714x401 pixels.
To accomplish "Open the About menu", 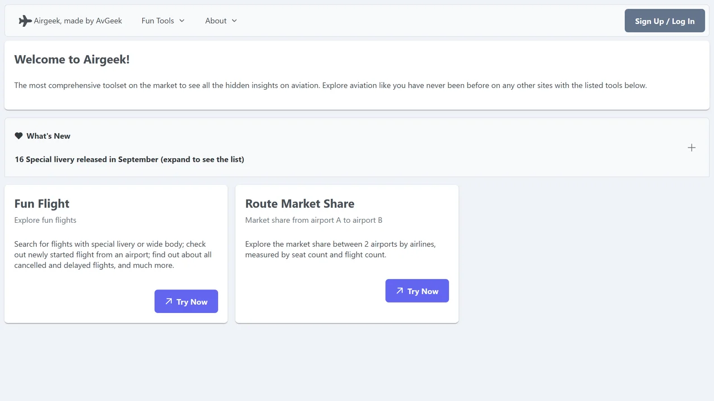I will [x=221, y=21].
